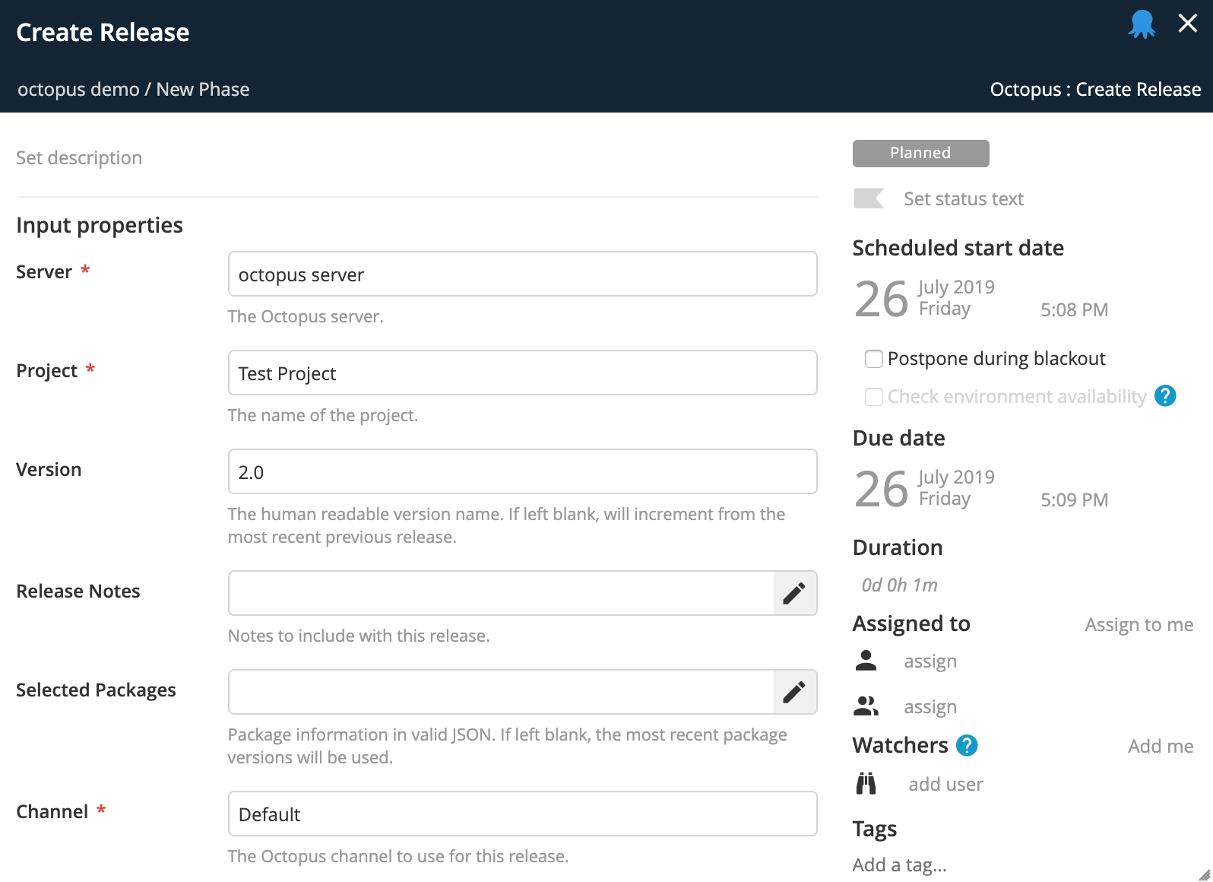Screen dimensions: 1213x882
Task: Click Create Release title text
Action: [x=103, y=32]
